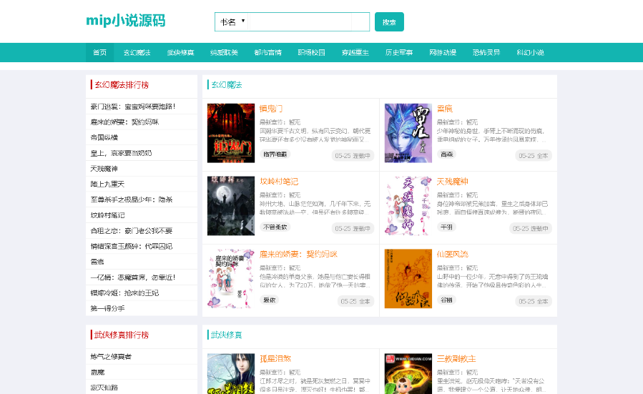This screenshot has height=394, width=643.
Task: Click 05-25 连载中 badge on 镇鬼门
Action: pos(353,156)
